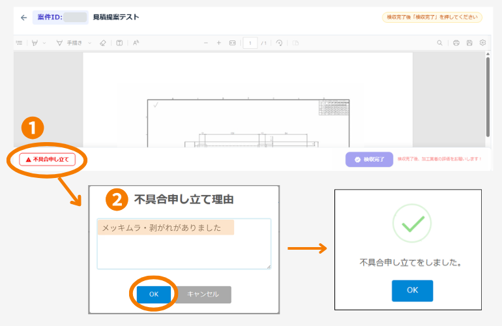Screen dimensions: 502x326
Task: Expand the 手描き tool dropdown arrow
Action: click(90, 43)
